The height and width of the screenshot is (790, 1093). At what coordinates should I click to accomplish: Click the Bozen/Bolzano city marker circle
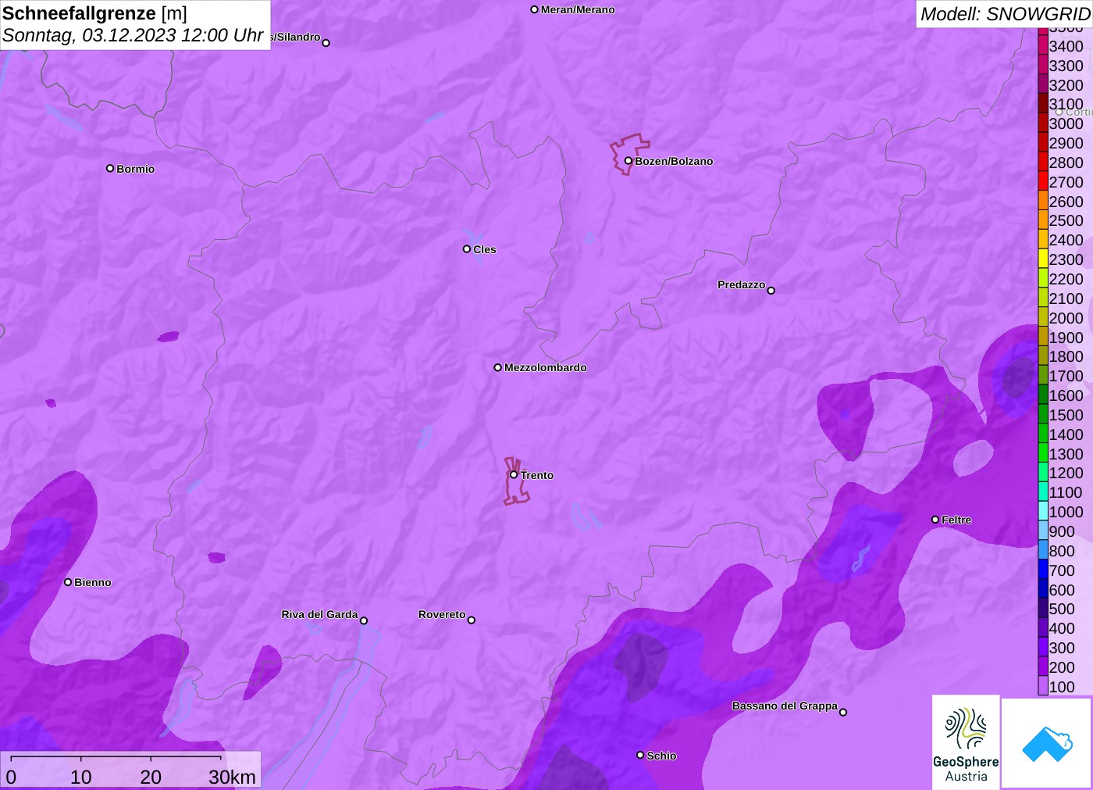point(628,161)
